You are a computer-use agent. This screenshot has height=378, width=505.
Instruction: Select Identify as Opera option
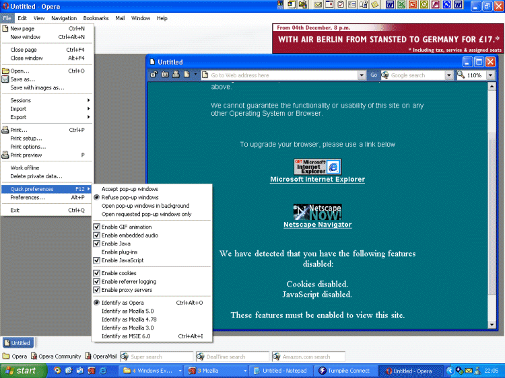123,303
